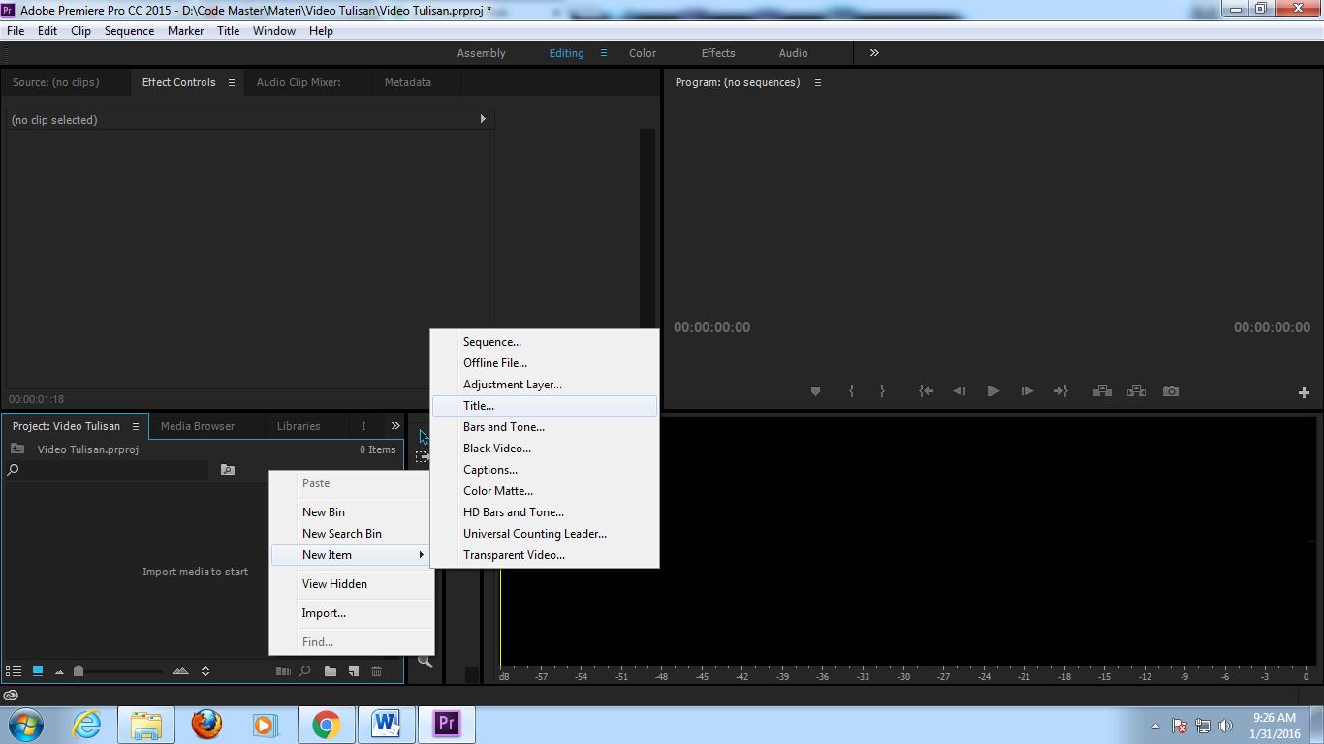
Task: Show hidden Project panel tabs chevron
Action: (x=395, y=426)
